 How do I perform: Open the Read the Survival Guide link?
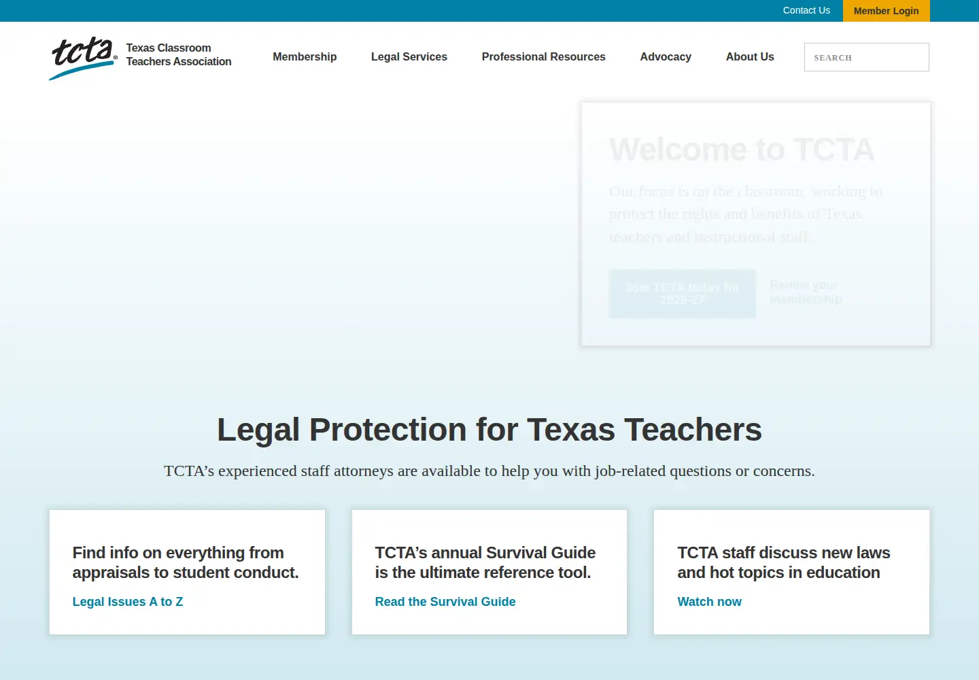445,602
